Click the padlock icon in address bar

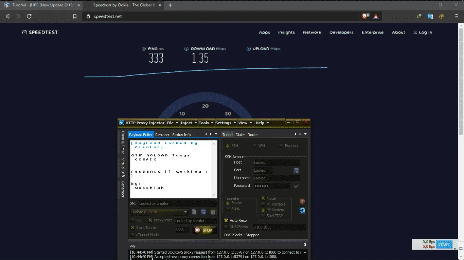point(88,16)
